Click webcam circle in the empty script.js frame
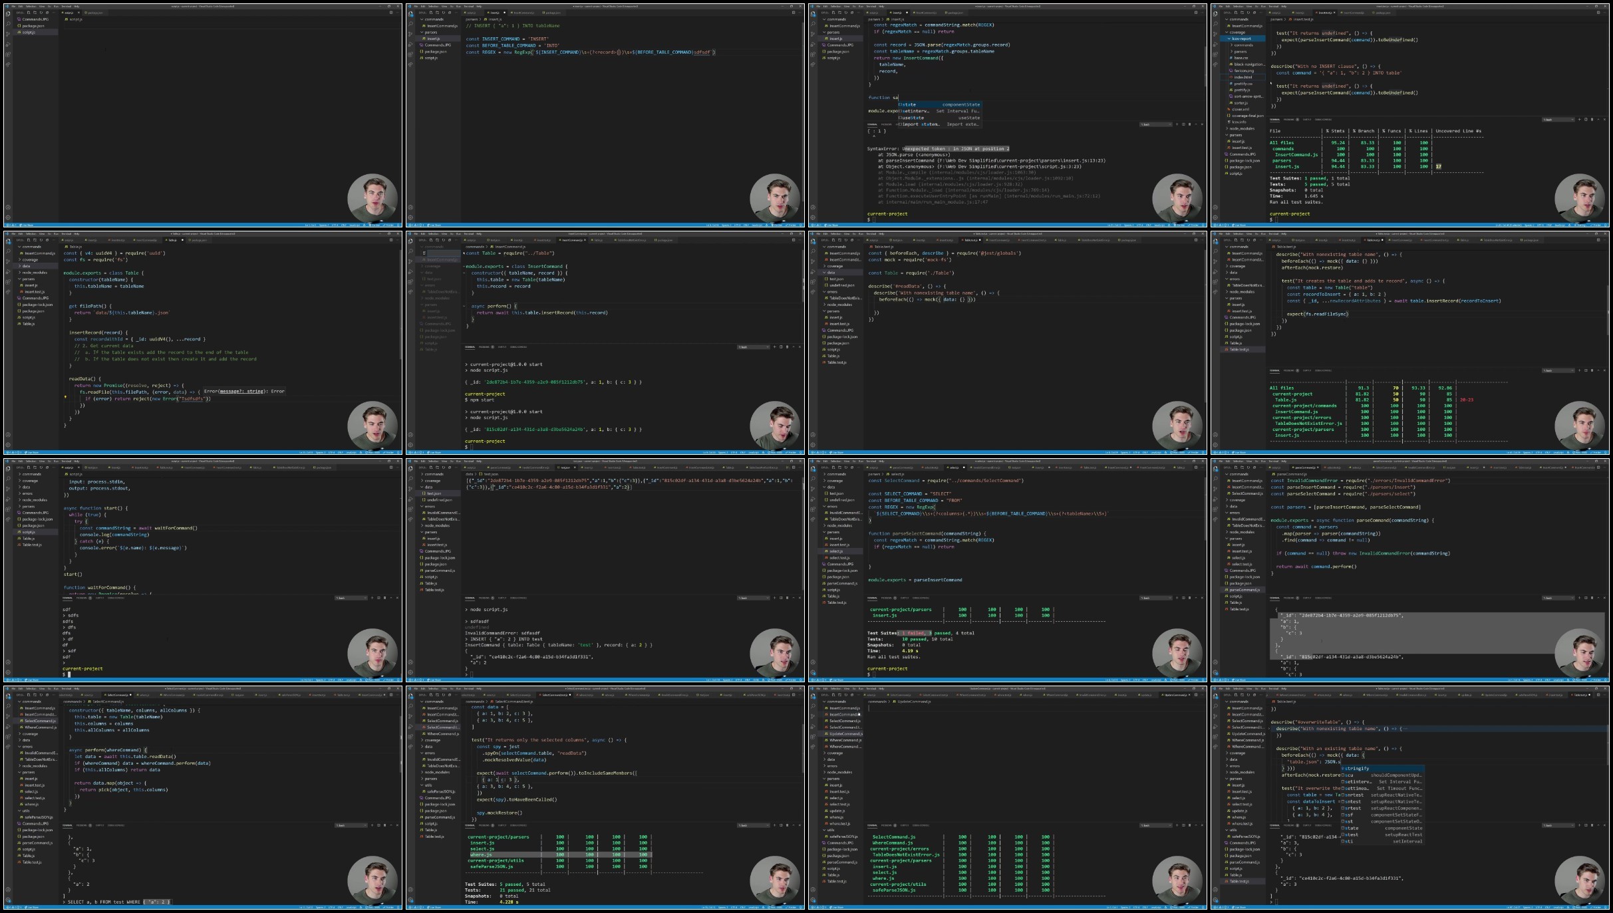 (372, 197)
